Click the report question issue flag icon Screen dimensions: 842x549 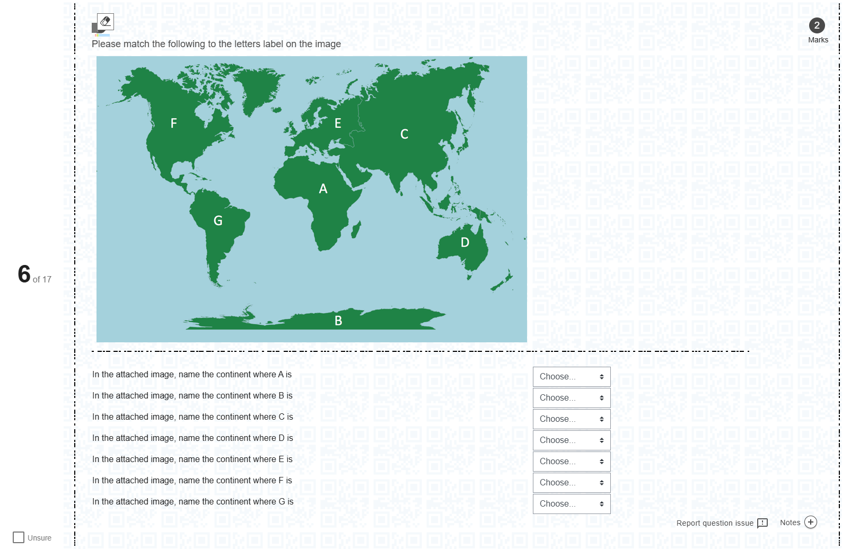tap(762, 523)
